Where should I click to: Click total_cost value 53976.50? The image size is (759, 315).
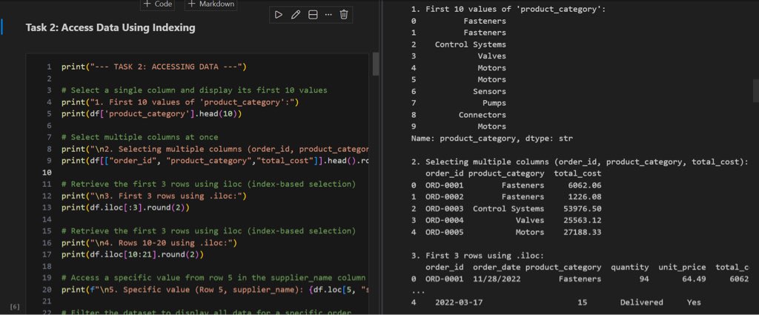(x=583, y=208)
